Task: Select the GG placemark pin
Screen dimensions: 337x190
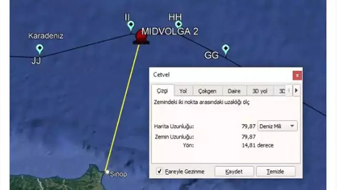Action: [226, 49]
